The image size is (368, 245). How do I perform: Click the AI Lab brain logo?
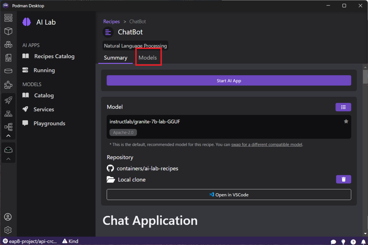coord(27,22)
